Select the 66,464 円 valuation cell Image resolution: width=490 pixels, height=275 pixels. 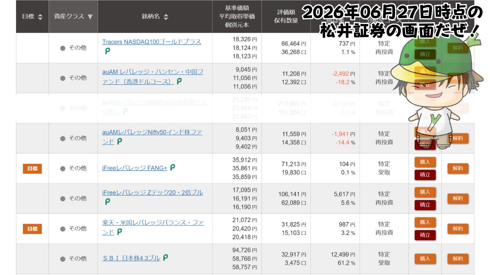294,44
